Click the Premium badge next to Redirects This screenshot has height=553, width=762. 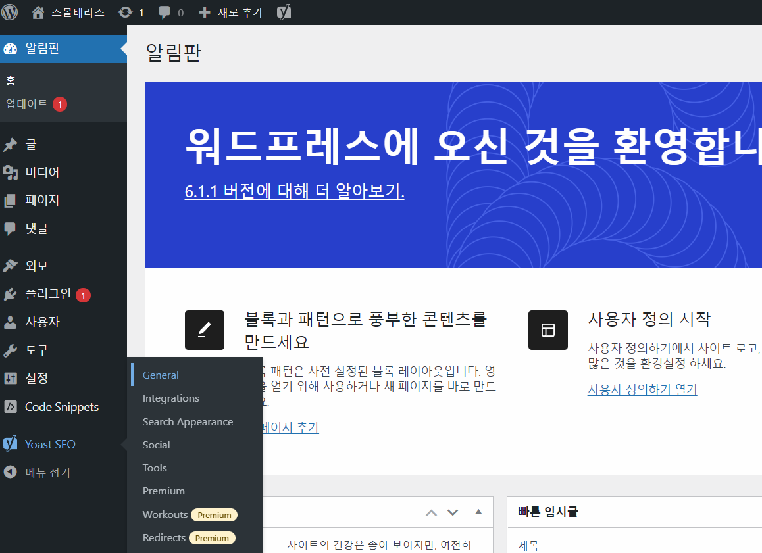pyautogui.click(x=212, y=539)
